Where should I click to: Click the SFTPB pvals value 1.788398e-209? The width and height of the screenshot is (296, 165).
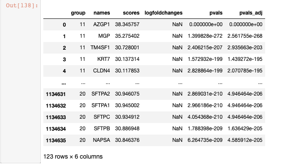click(205, 129)
